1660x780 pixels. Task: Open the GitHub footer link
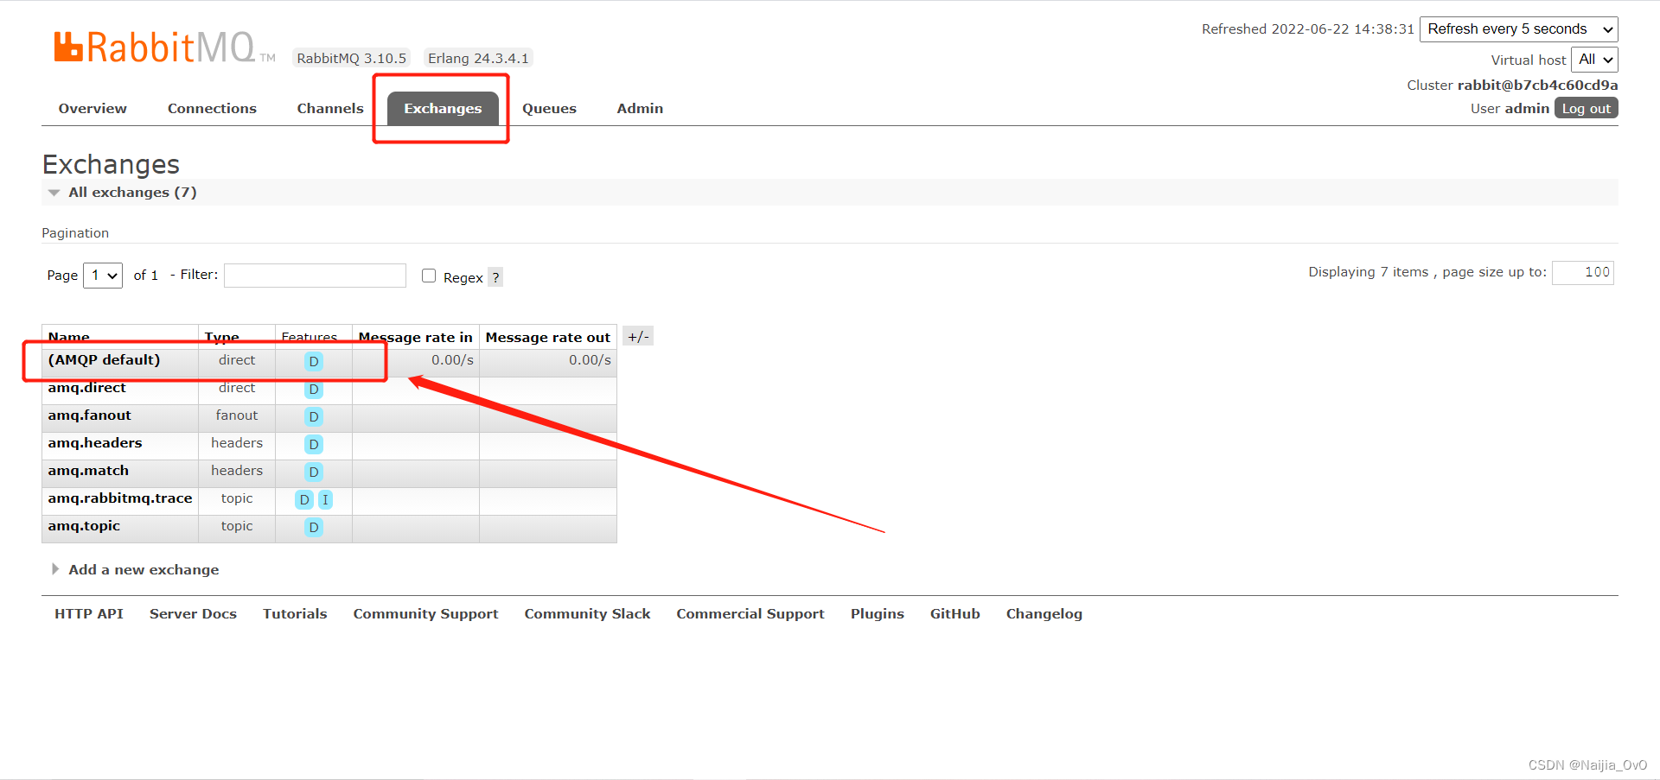[x=954, y=614]
